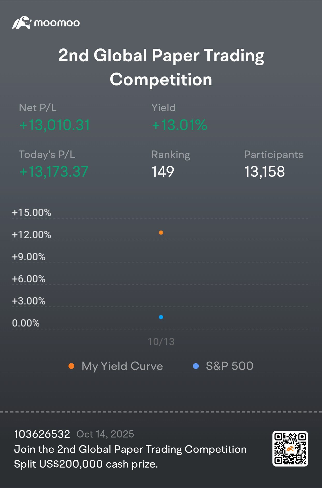The image size is (322, 488).
Task: Select the blue S&P 500 chart data point
Action: tap(161, 317)
